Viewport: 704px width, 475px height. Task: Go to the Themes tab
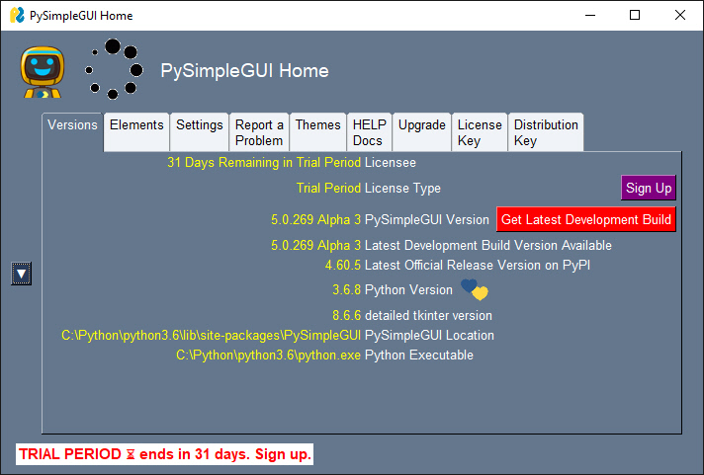pyautogui.click(x=317, y=125)
